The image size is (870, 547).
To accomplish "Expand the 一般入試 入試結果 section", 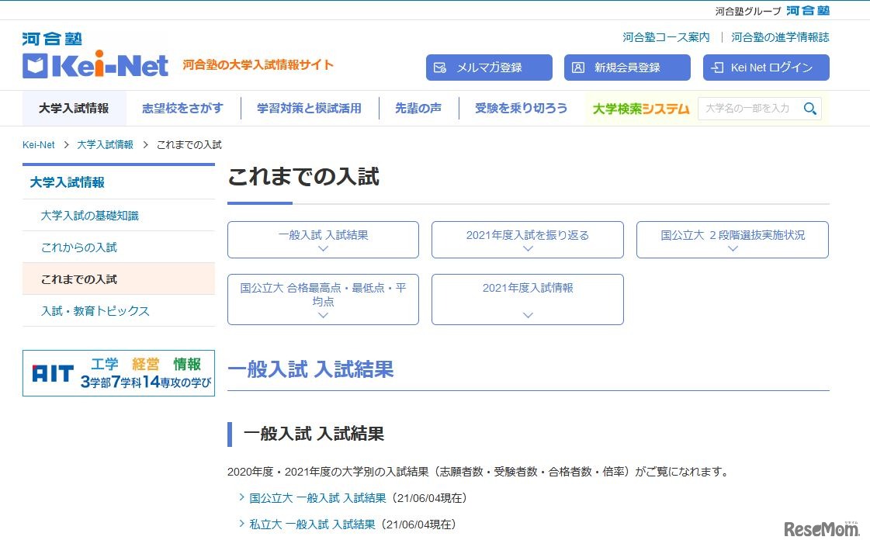I will pos(323,240).
